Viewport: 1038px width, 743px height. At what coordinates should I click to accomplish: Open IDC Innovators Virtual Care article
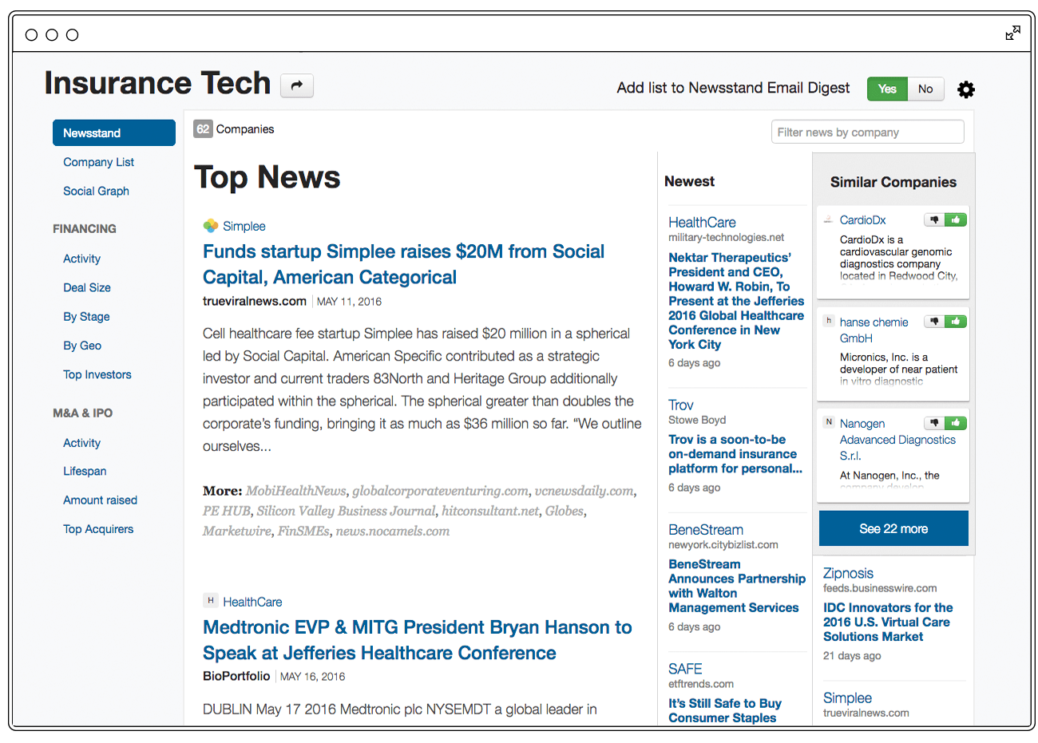click(x=888, y=622)
